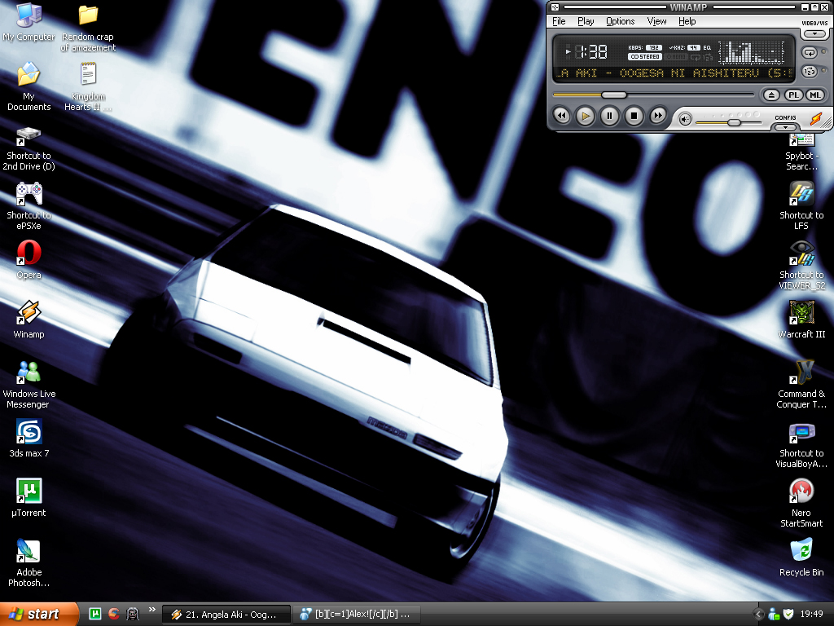Select the 3ds max 7 icon
Screen dimensions: 834x626
(x=29, y=439)
